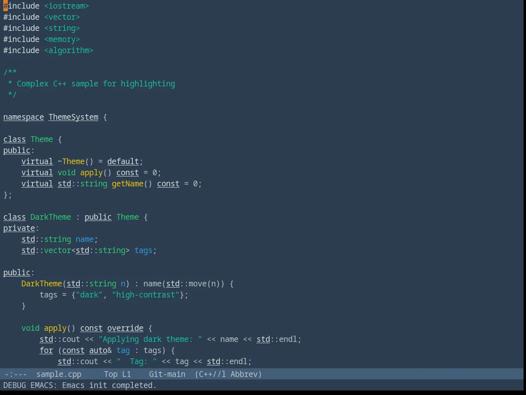
Task: Click 'move' in the std::move(n) call
Action: [x=198, y=283]
